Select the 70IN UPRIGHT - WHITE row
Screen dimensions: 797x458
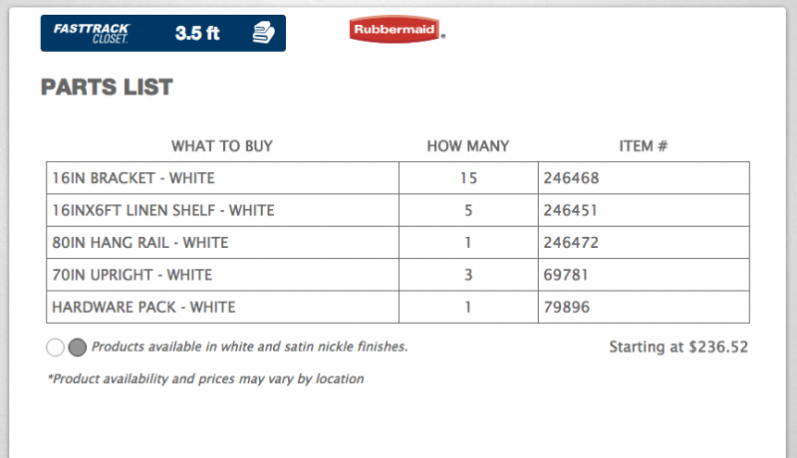click(x=398, y=275)
